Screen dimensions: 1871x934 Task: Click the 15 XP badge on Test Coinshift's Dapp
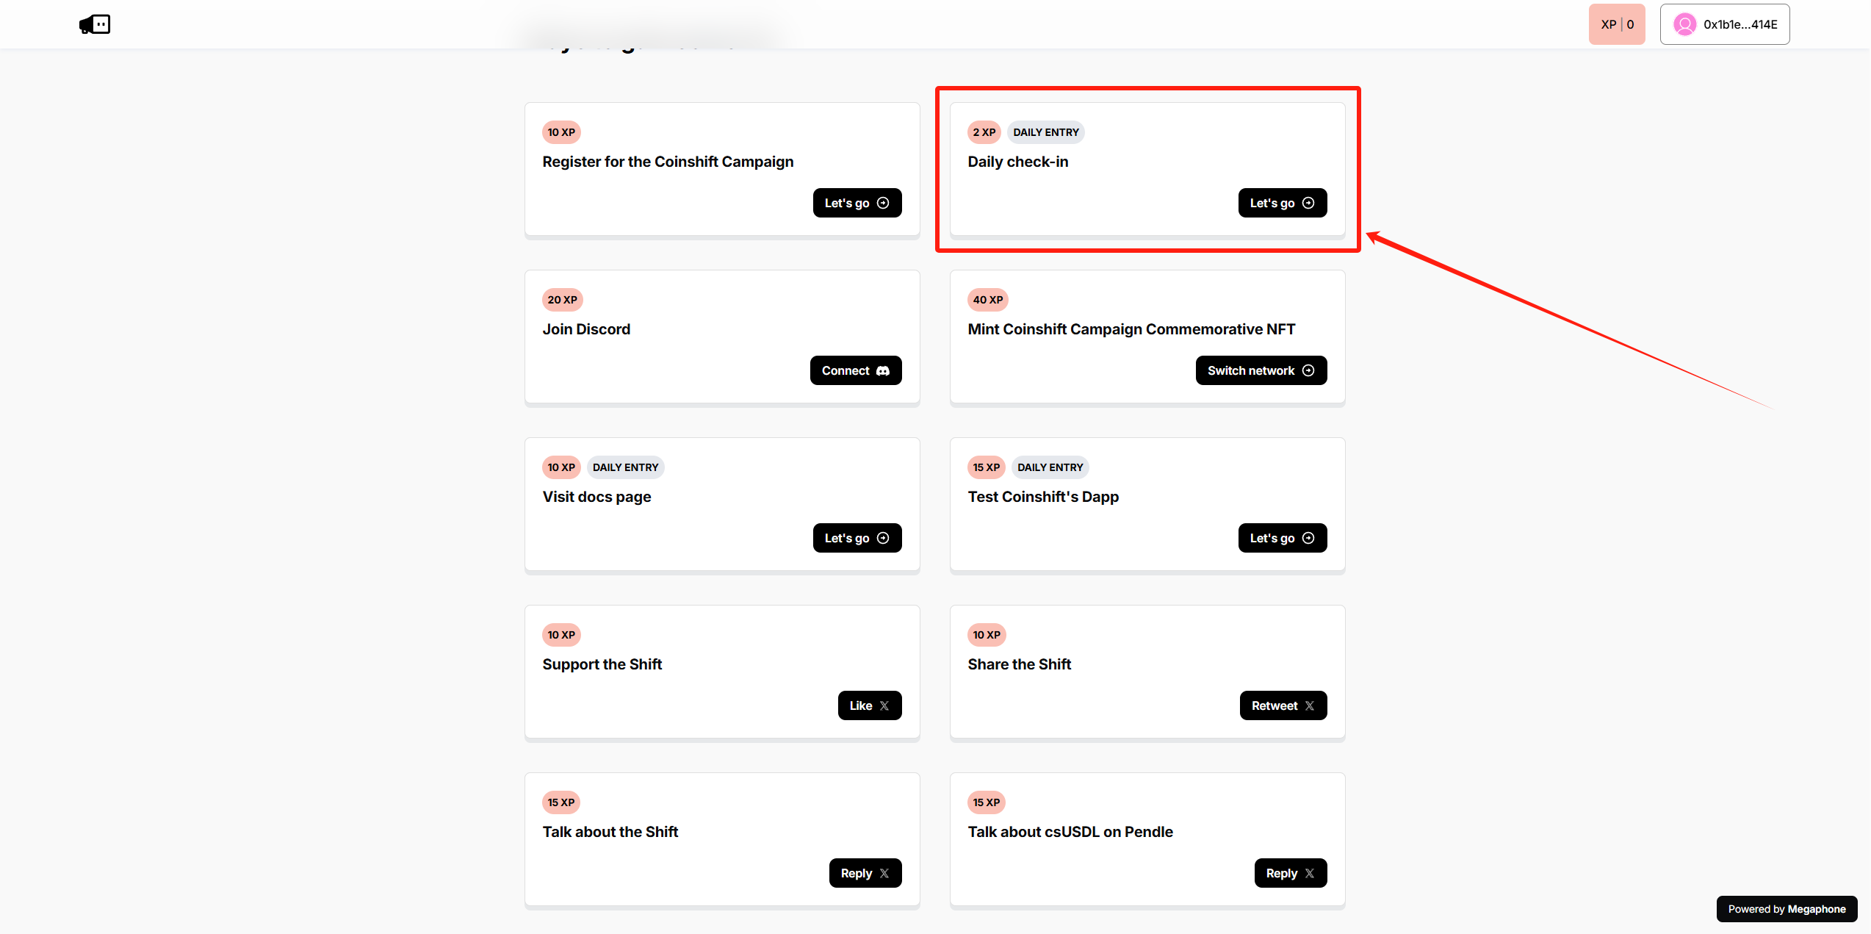[987, 467]
